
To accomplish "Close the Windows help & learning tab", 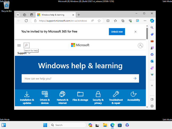I will coord(73,15).
